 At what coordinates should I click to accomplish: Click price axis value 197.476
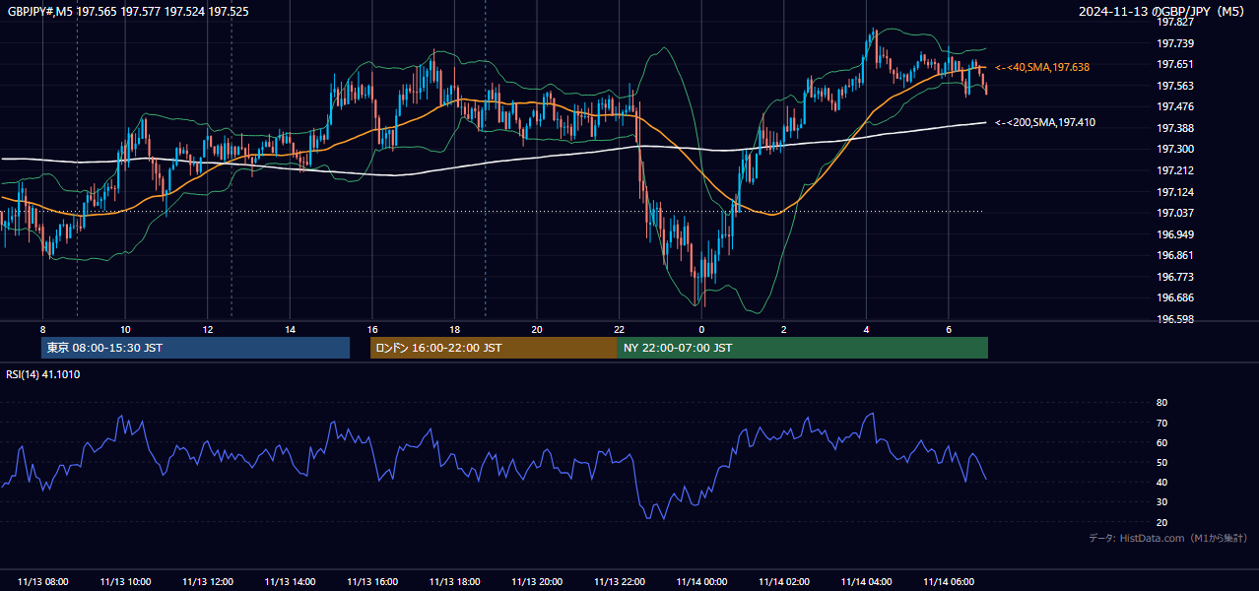pos(1175,106)
